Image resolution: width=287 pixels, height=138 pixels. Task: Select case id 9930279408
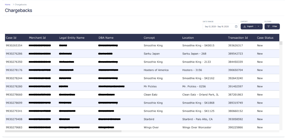14,119
